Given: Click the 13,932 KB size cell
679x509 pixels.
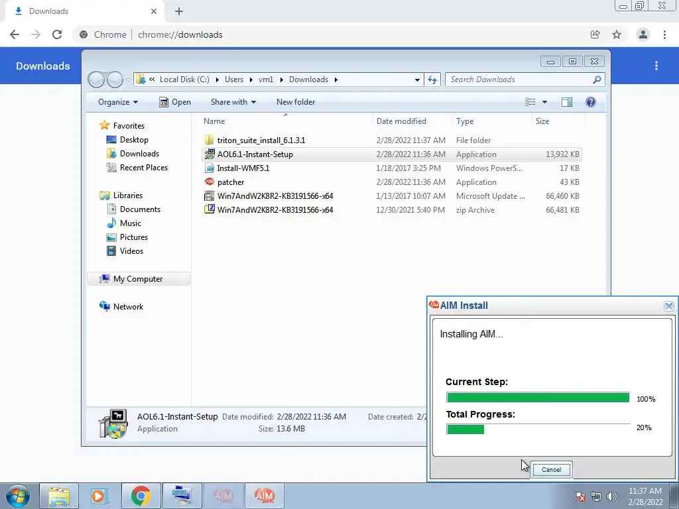Looking at the screenshot, I should (562, 154).
